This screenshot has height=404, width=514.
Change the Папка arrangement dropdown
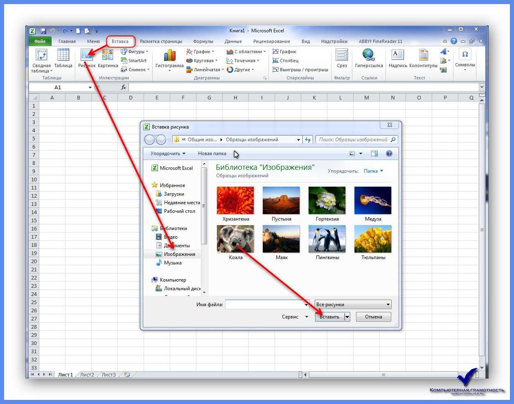(x=373, y=171)
